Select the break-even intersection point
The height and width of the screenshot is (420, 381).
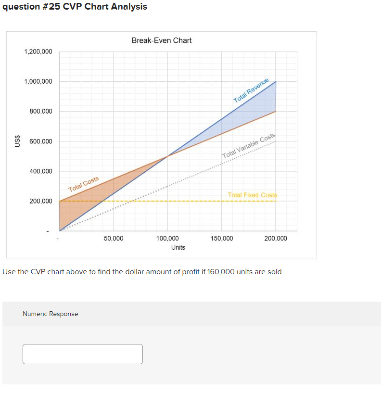tap(168, 156)
